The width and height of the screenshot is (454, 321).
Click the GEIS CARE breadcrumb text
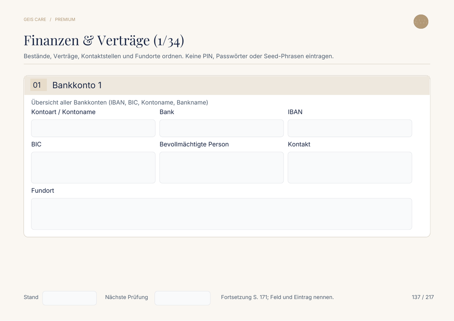(x=35, y=19)
